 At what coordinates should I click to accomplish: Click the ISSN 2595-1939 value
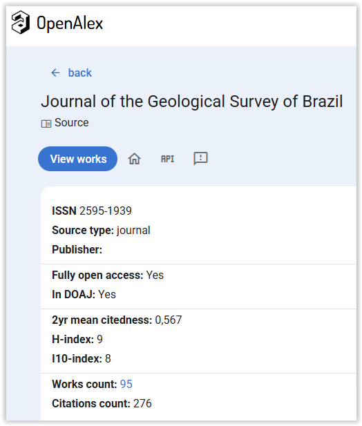(x=106, y=211)
